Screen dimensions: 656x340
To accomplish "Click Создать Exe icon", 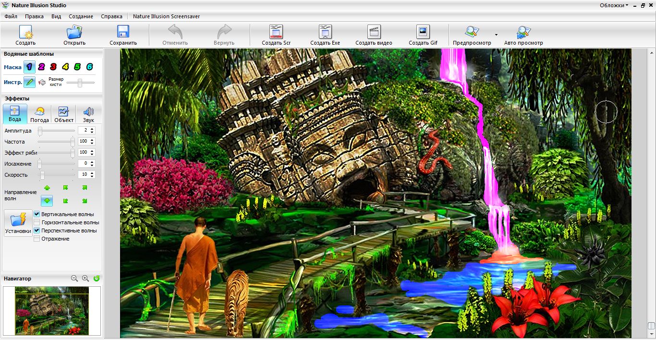I will pyautogui.click(x=325, y=32).
